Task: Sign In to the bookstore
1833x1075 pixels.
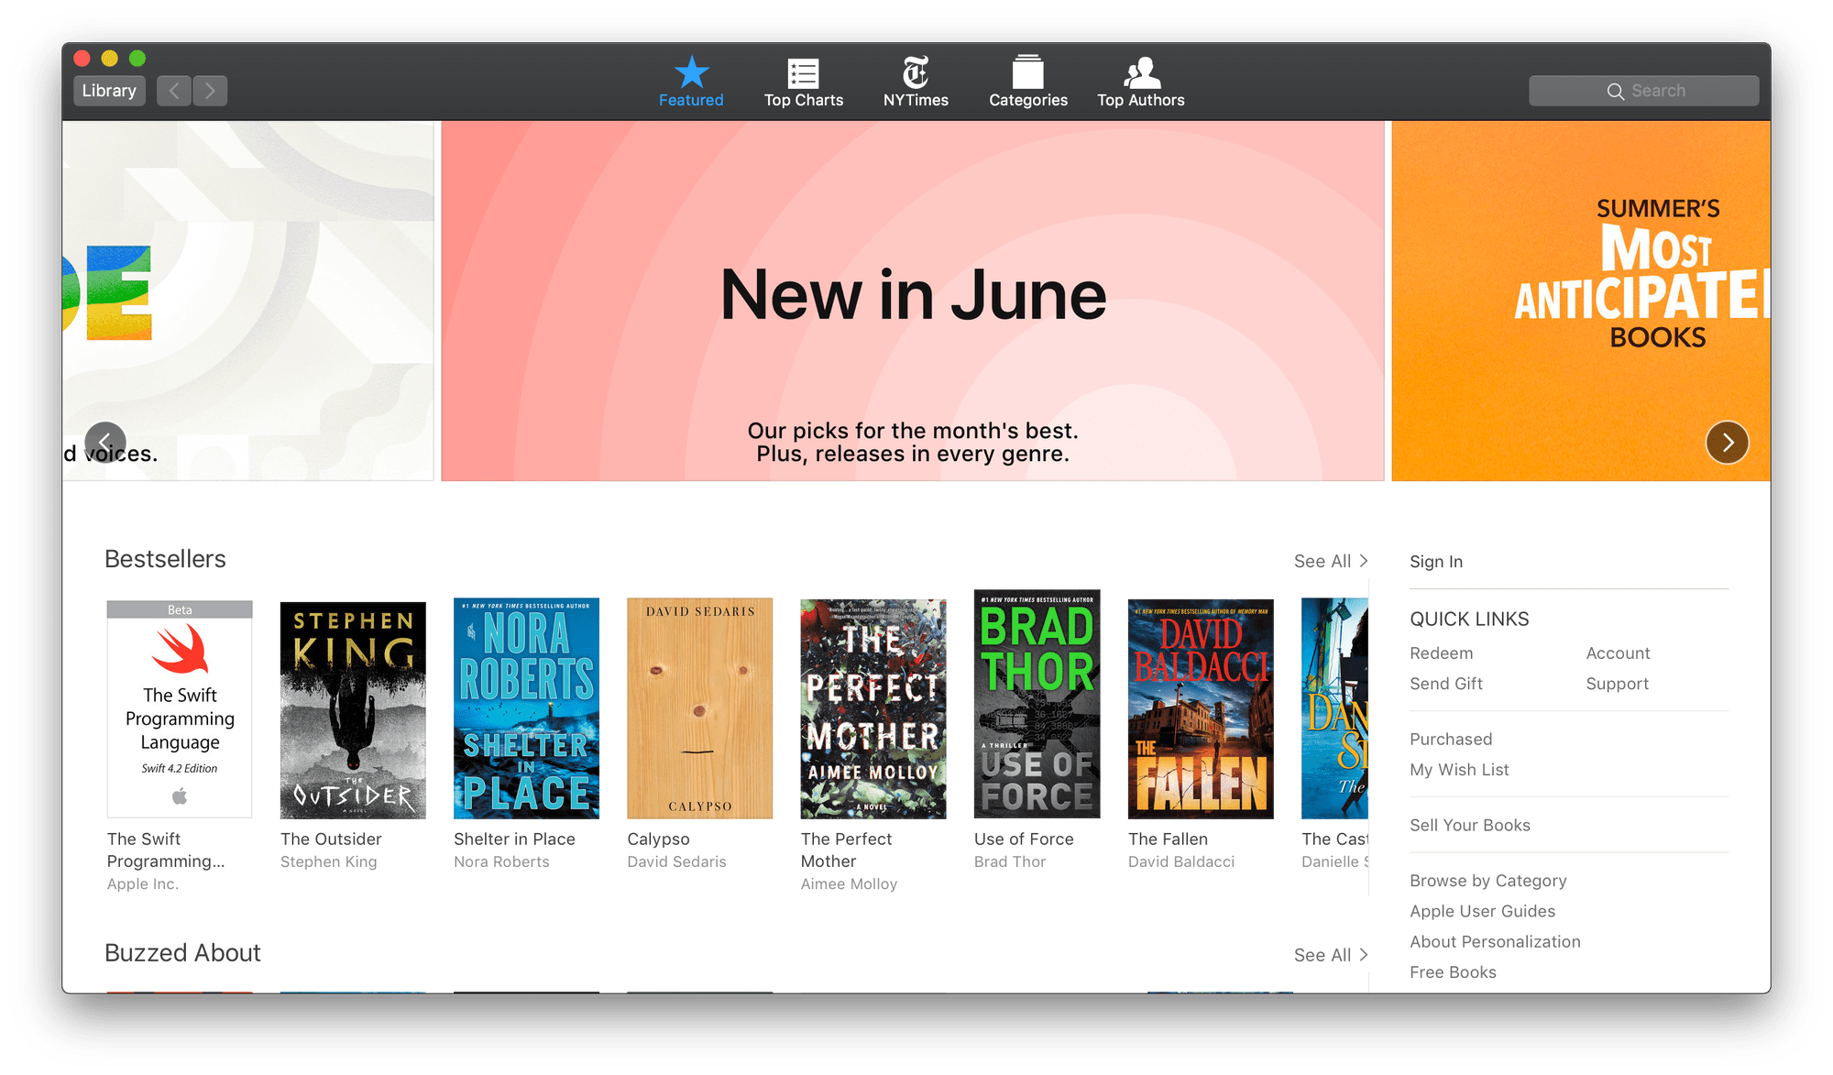Action: tap(1435, 561)
